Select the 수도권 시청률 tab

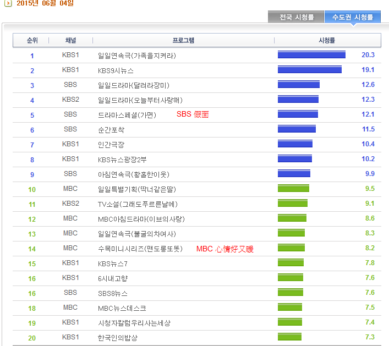pyautogui.click(x=353, y=17)
